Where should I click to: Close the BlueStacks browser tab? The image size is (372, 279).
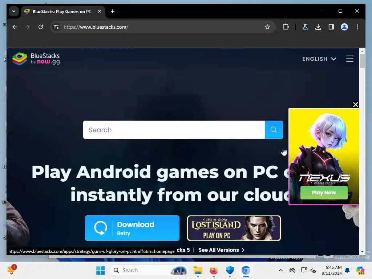100,11
